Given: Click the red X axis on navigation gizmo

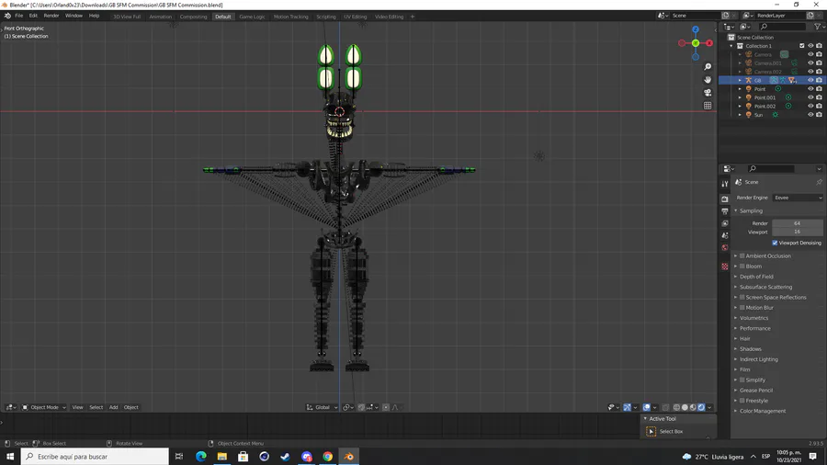Looking at the screenshot, I should pyautogui.click(x=709, y=43).
